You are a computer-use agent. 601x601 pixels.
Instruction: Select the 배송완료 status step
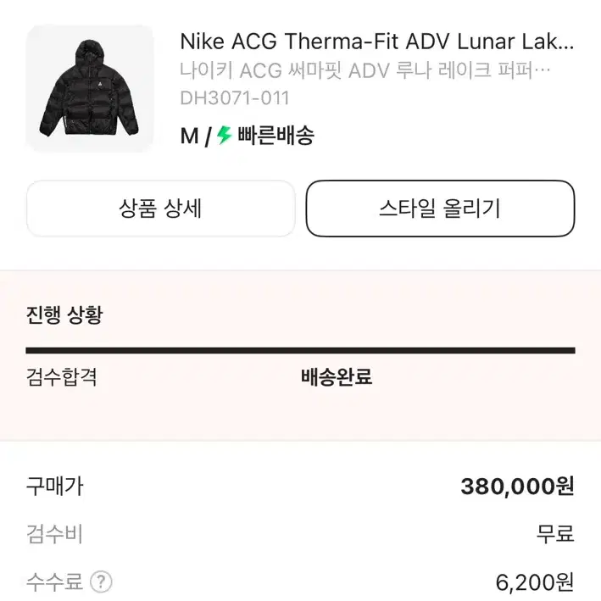tap(337, 376)
